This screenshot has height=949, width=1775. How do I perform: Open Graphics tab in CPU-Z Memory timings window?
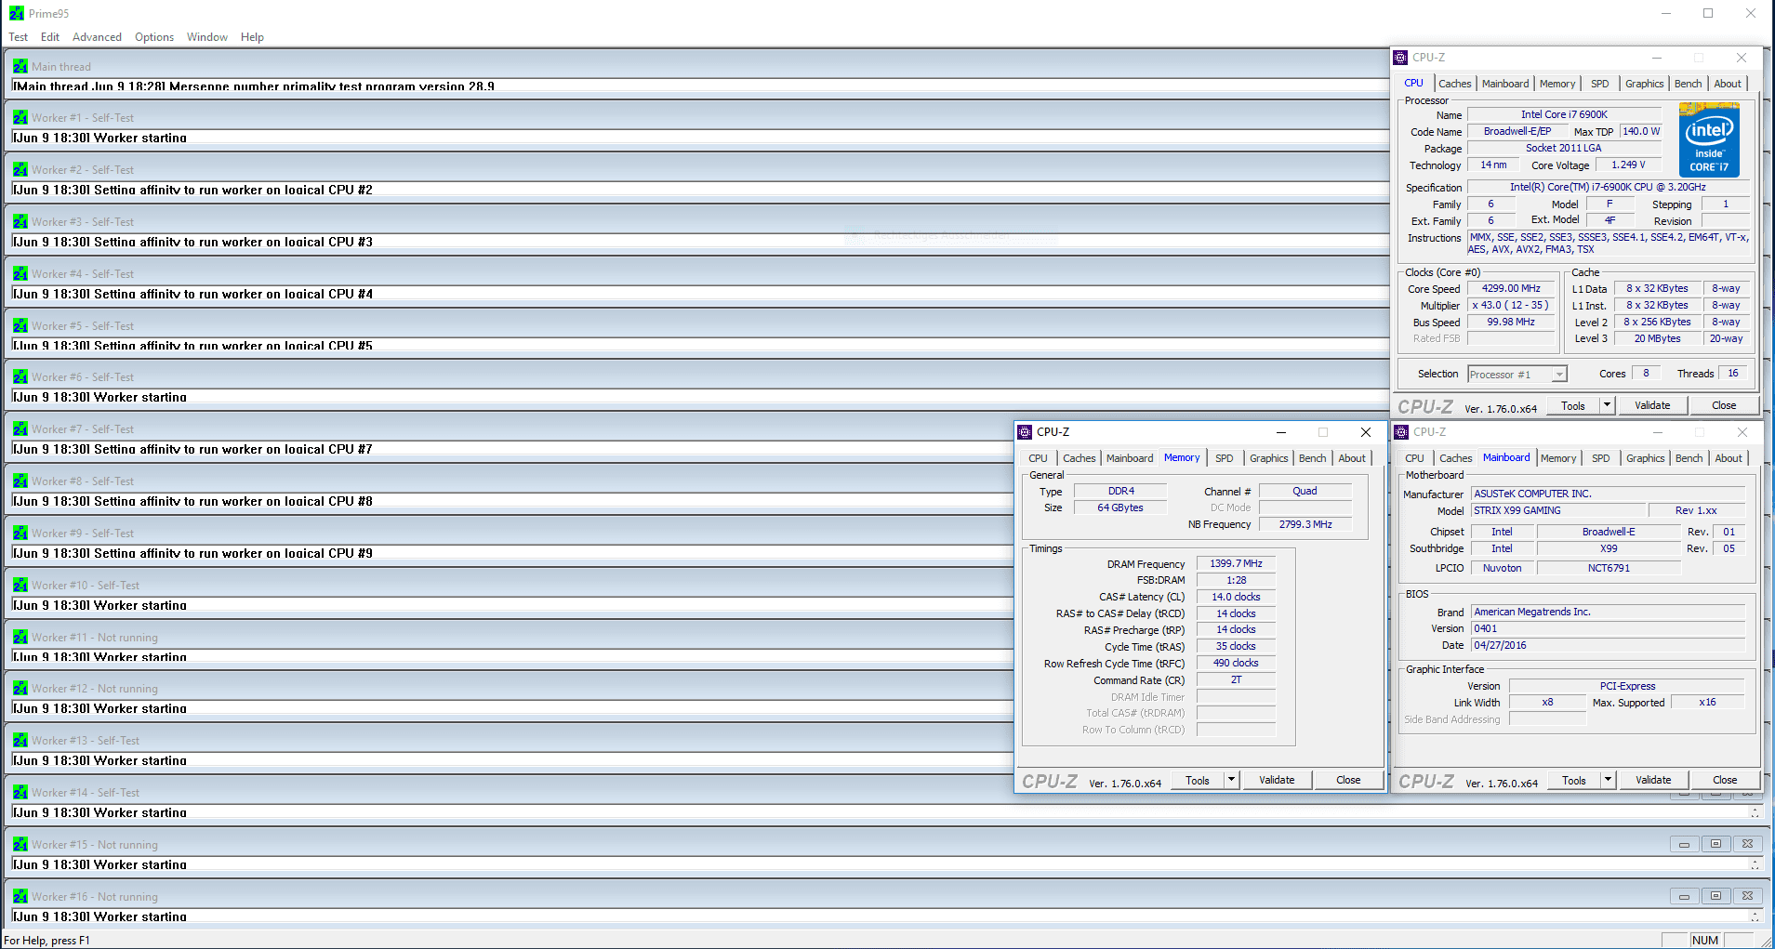click(x=1269, y=458)
